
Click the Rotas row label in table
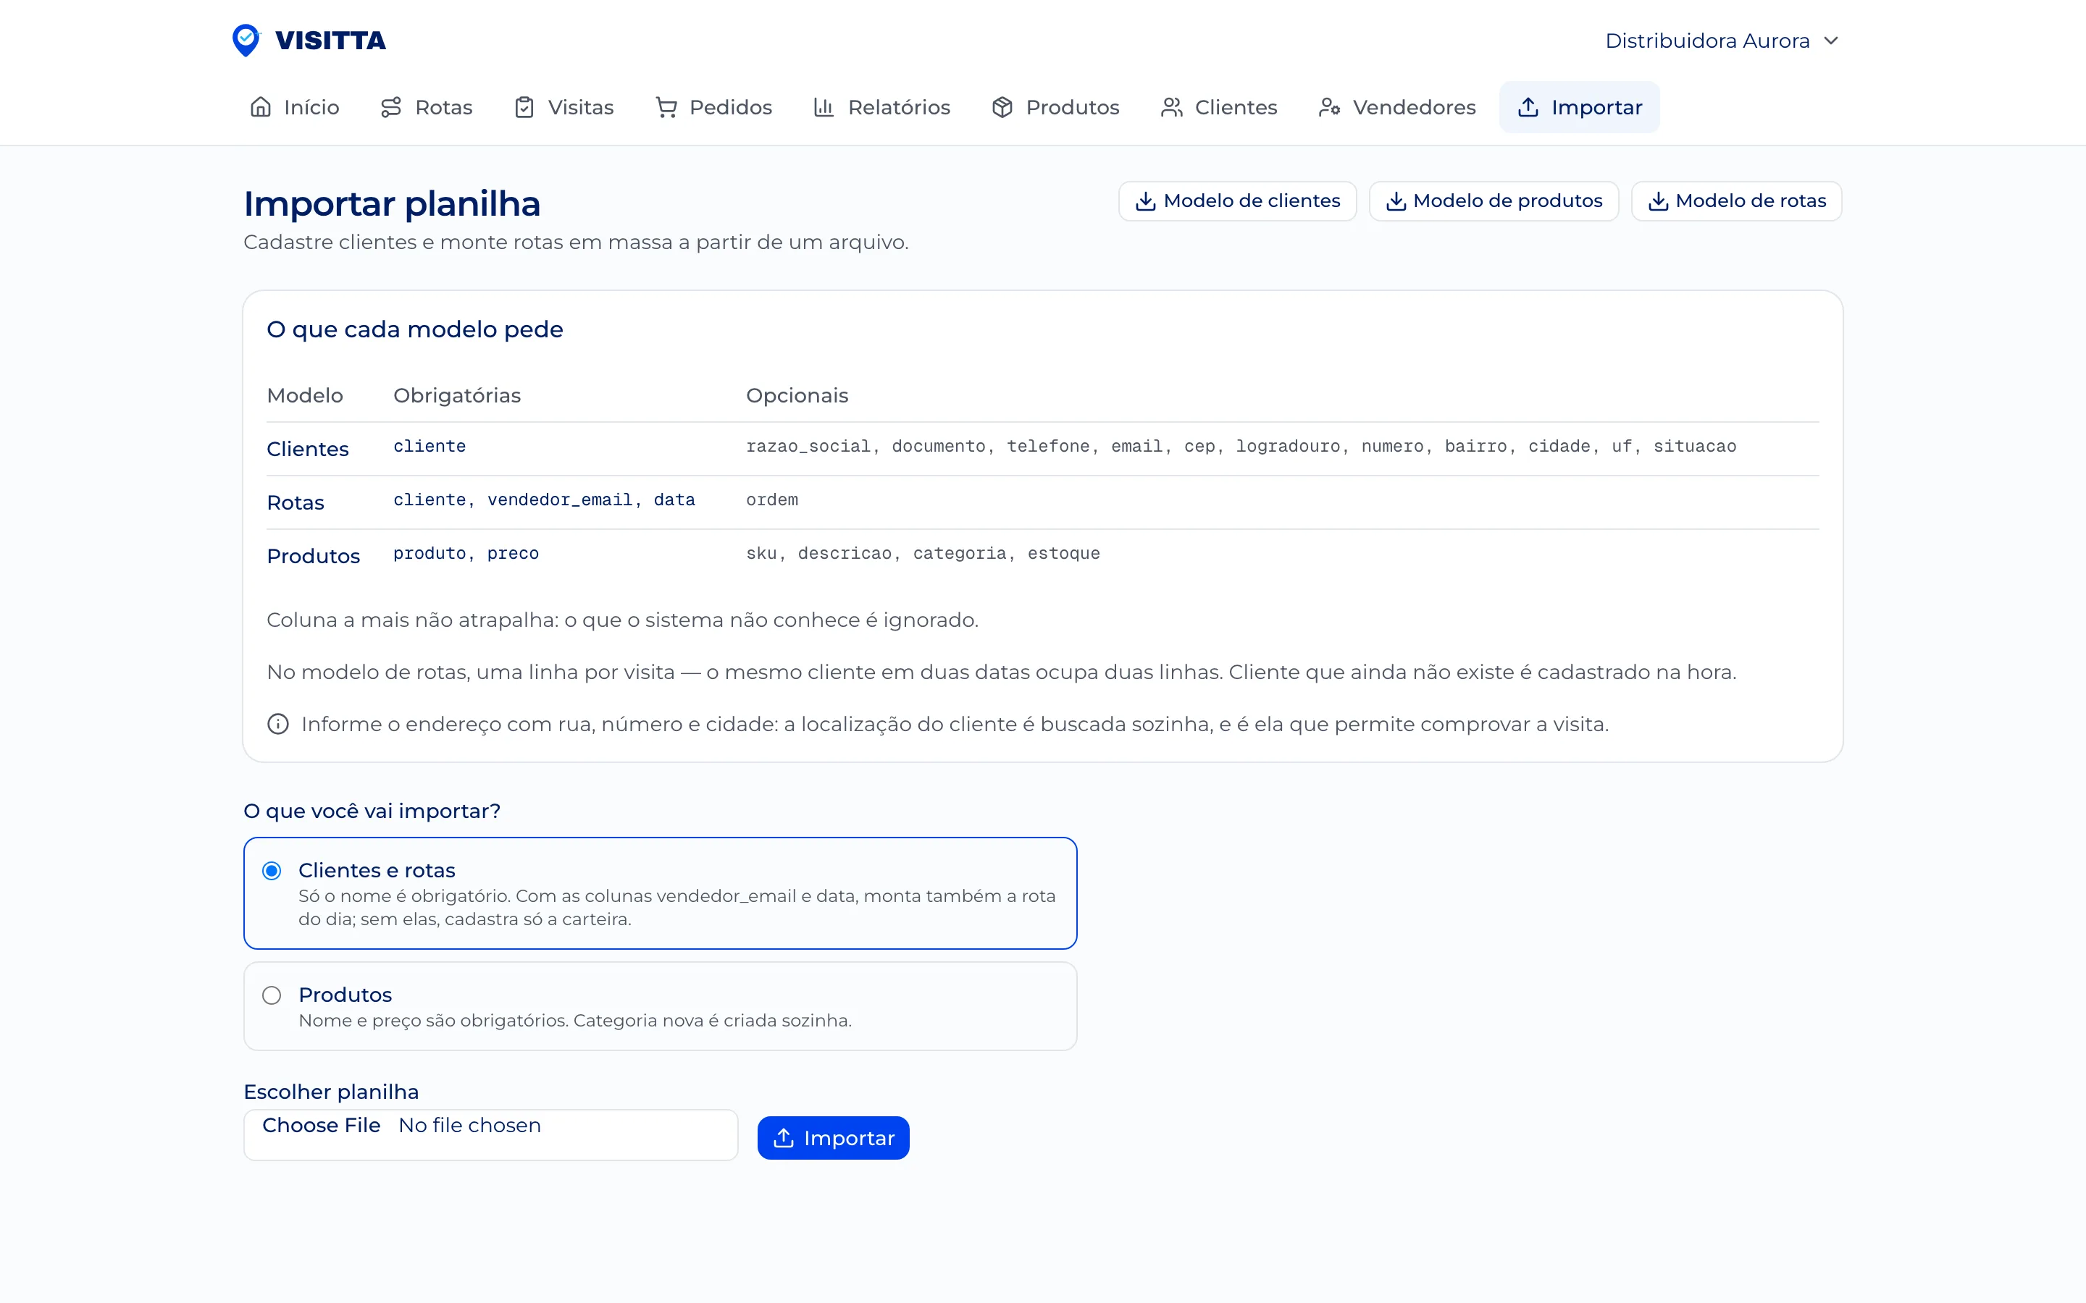pyautogui.click(x=296, y=502)
